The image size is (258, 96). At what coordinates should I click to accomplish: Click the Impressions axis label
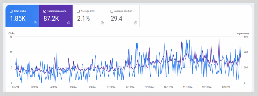pyautogui.click(x=243, y=33)
